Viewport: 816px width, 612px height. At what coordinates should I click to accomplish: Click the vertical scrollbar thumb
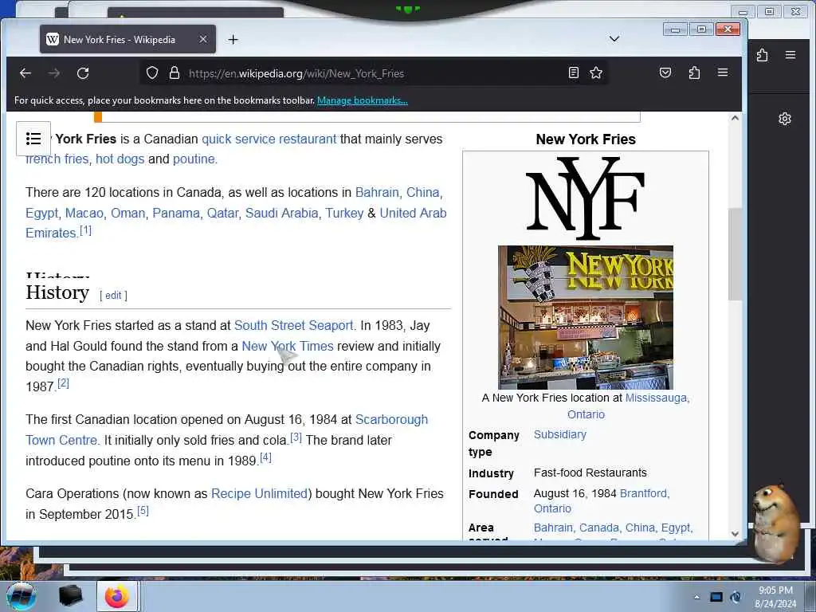click(735, 254)
